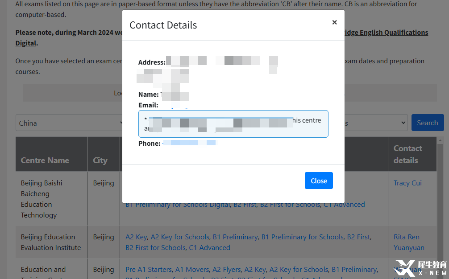Close the Contact Details dialog with X

(334, 22)
